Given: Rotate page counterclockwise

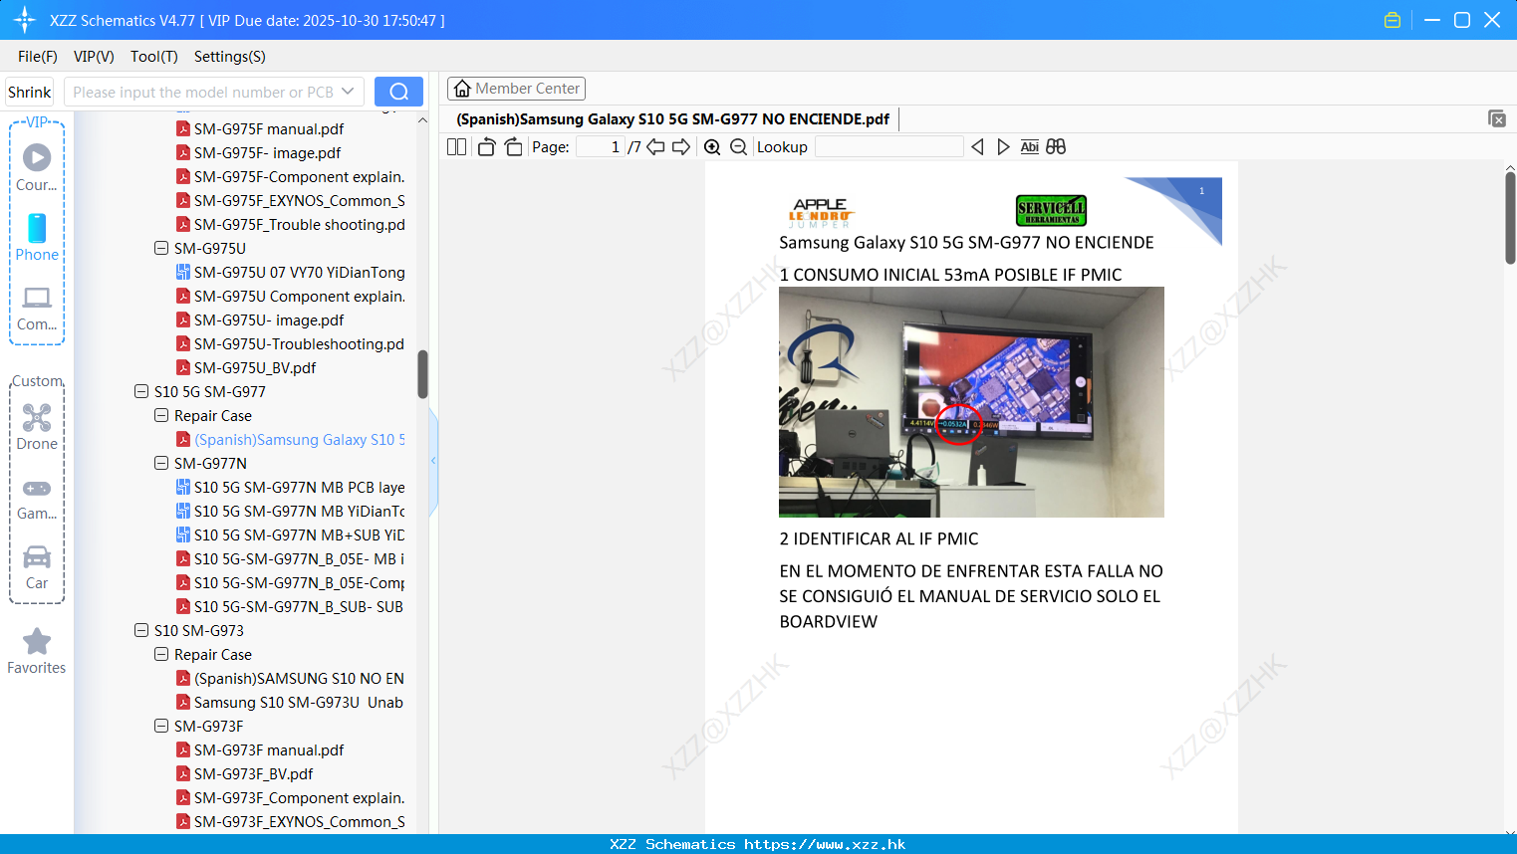Looking at the screenshot, I should [486, 146].
